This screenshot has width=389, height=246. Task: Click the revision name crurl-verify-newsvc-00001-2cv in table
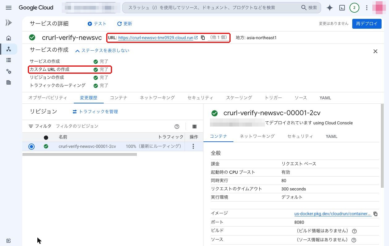point(87,146)
